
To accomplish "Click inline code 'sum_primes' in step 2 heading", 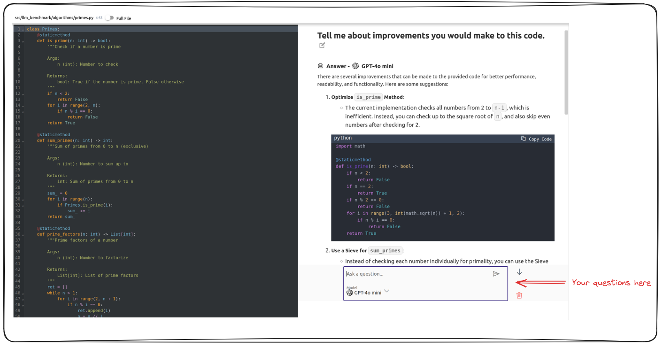I will pyautogui.click(x=385, y=251).
